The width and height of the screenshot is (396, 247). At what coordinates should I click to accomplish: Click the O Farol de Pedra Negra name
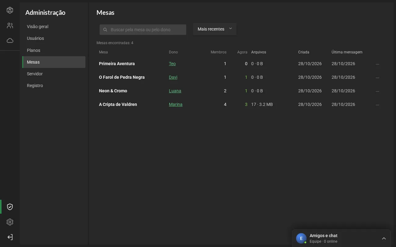122,77
